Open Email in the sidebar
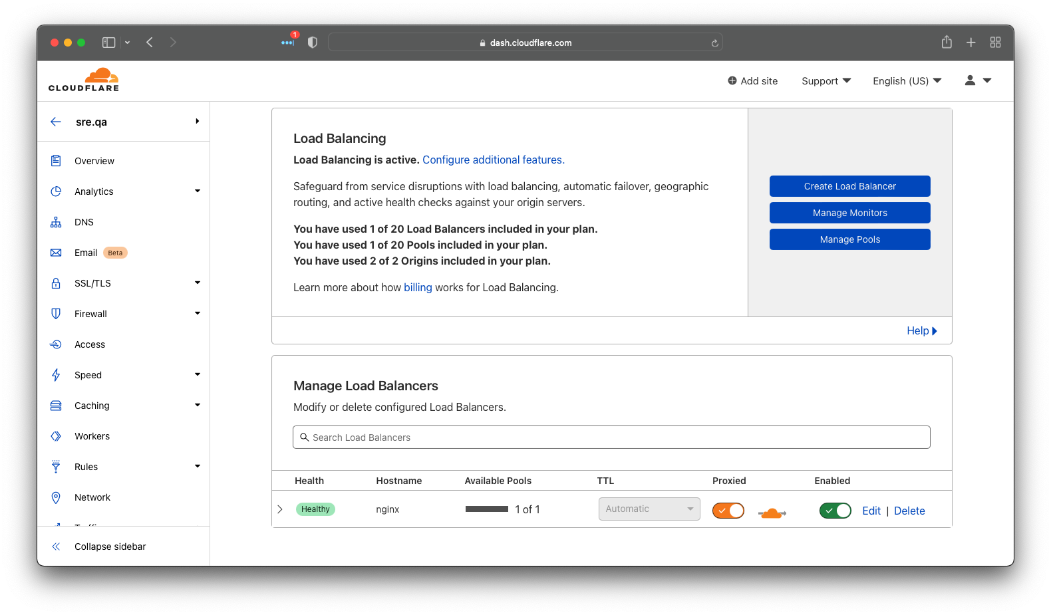The height and width of the screenshot is (615, 1051). point(86,253)
